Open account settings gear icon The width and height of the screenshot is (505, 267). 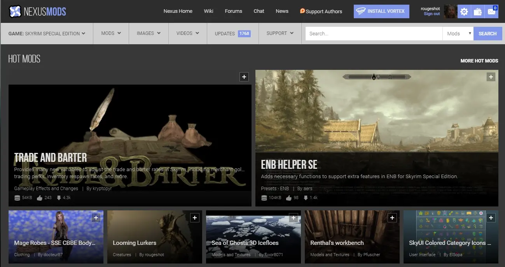coord(464,12)
